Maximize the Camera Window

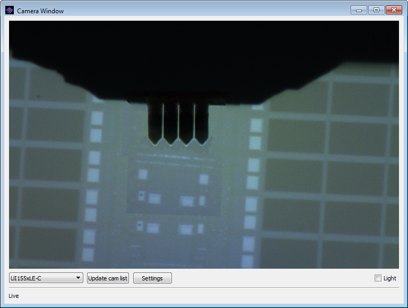pos(376,10)
